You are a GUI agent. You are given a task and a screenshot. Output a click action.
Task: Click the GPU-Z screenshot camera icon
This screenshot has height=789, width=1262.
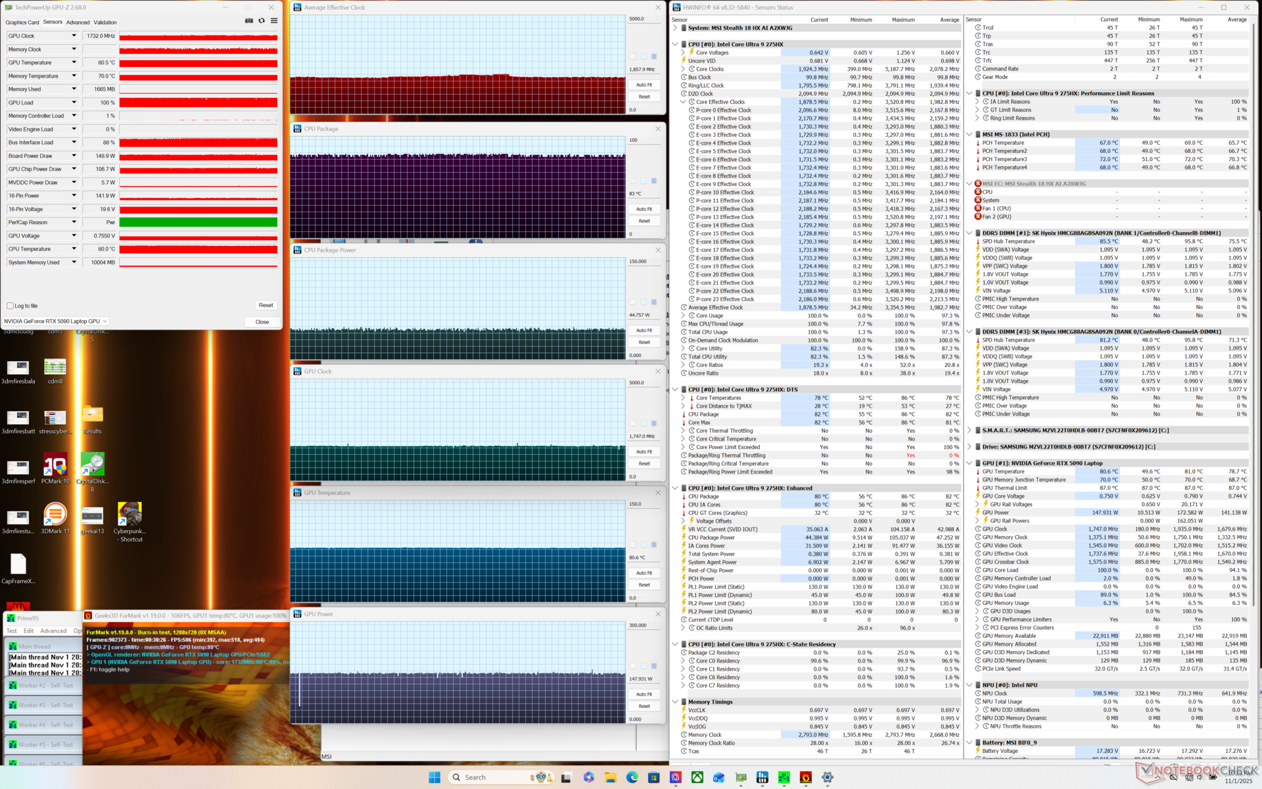248,21
